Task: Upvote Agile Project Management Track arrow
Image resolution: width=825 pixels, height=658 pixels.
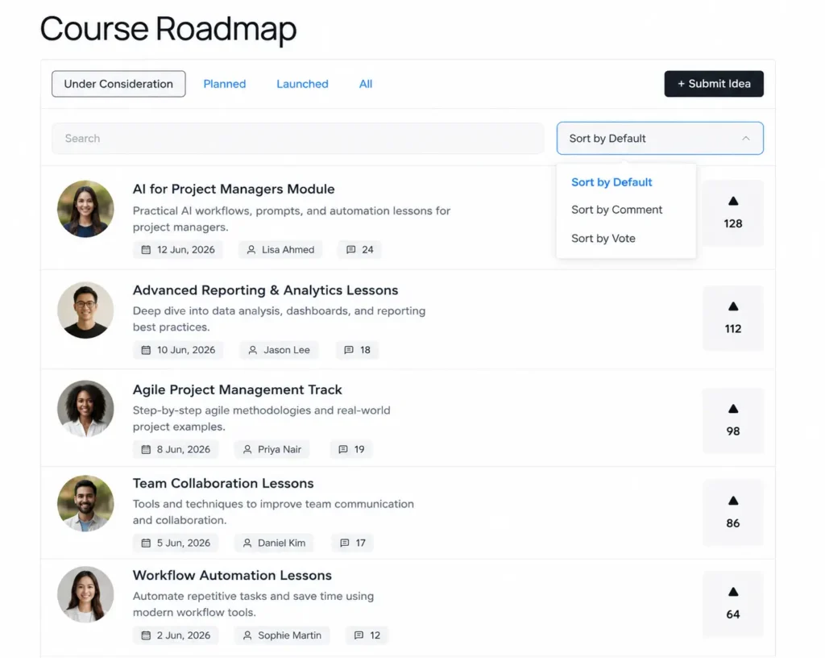Action: coord(733,409)
